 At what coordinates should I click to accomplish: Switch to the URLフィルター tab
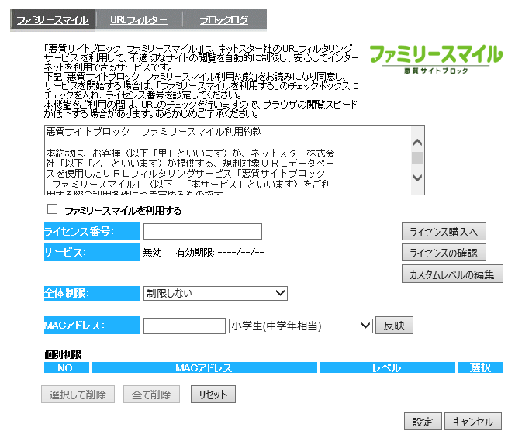click(x=139, y=20)
